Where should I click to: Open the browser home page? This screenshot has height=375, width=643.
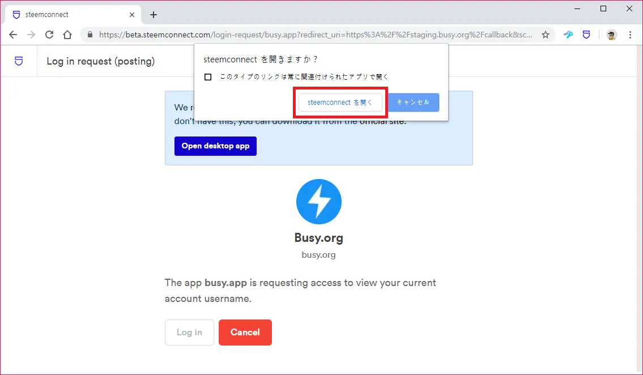(x=67, y=35)
